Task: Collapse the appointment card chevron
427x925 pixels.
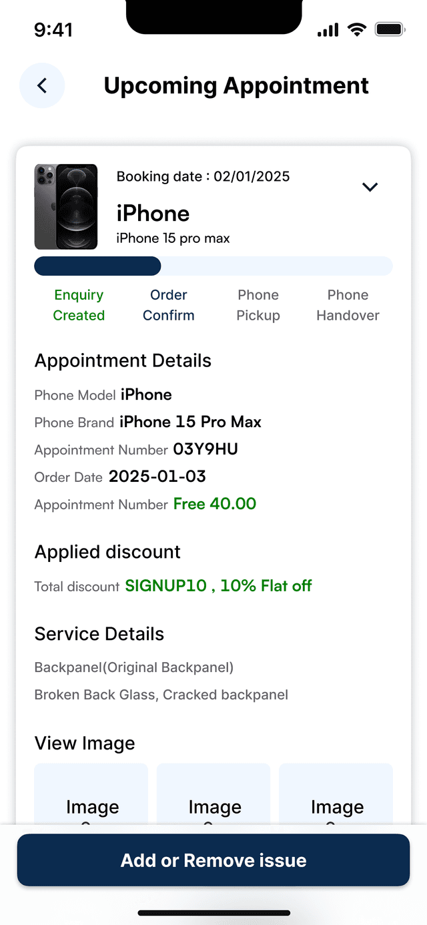Action: [370, 188]
